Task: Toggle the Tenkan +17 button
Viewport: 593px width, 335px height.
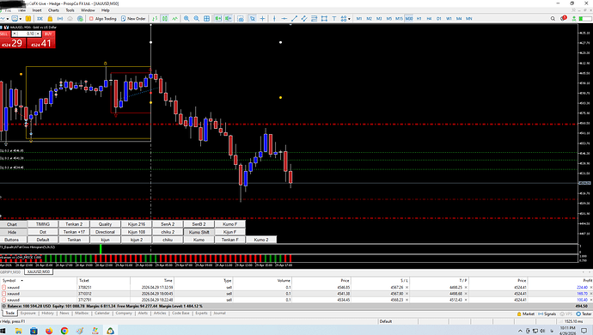Action: point(74,232)
